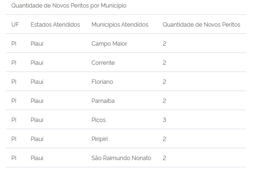Viewport: 259px width, 173px height.
Task: Select the 'Corrente' municipality cell
Action: (103, 63)
